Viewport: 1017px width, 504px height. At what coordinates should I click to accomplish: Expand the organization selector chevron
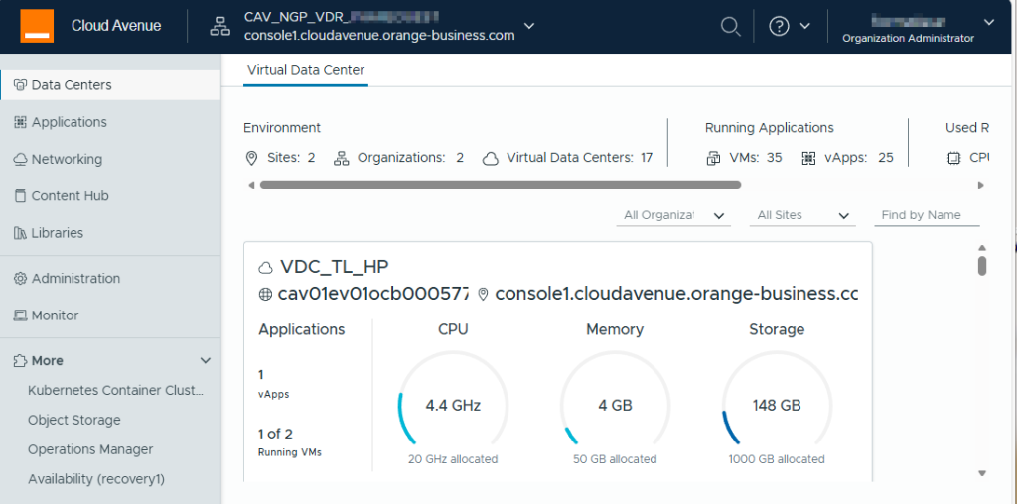click(x=529, y=26)
